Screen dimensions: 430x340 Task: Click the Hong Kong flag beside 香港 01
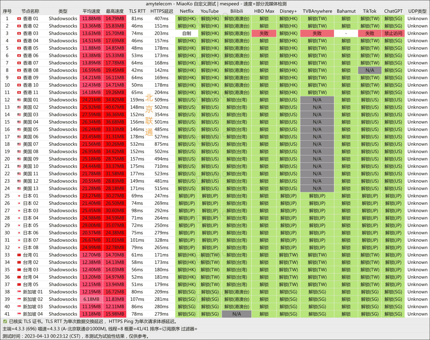(19, 19)
